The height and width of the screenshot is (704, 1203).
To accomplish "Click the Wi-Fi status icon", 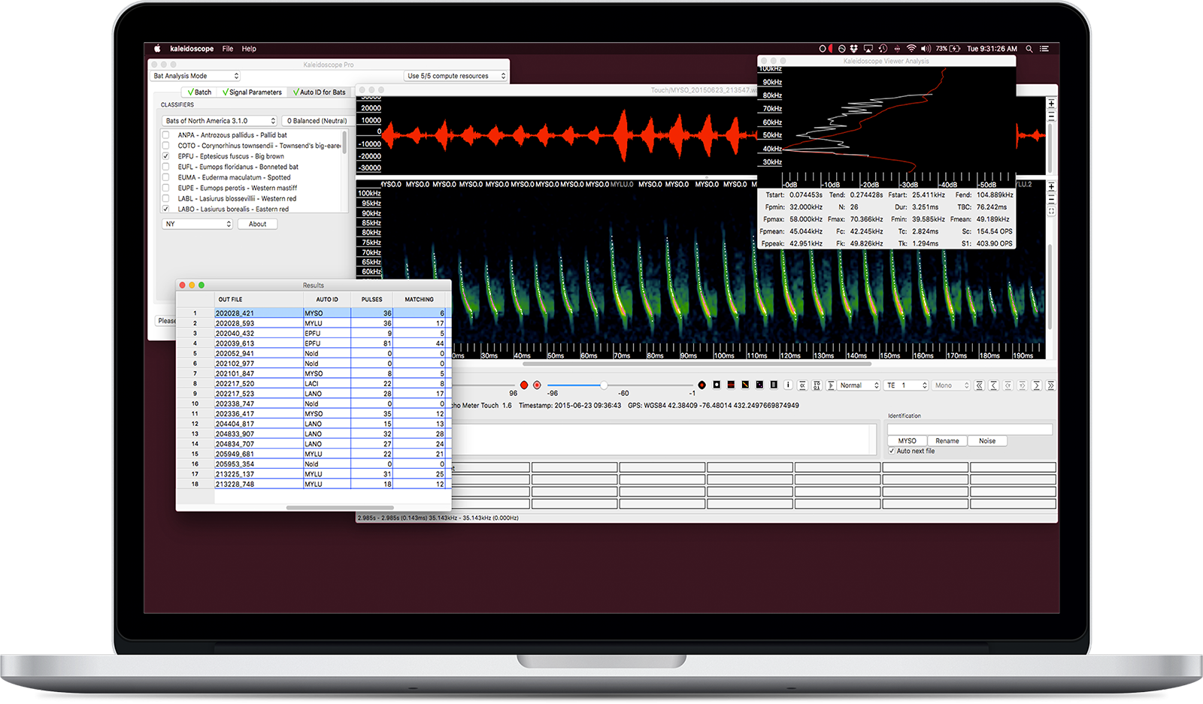I will 911,49.
